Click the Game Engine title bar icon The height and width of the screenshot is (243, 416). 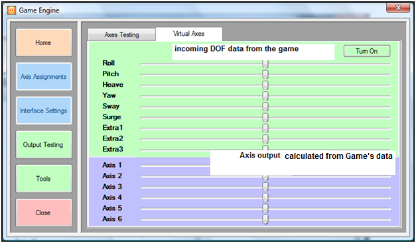point(11,11)
